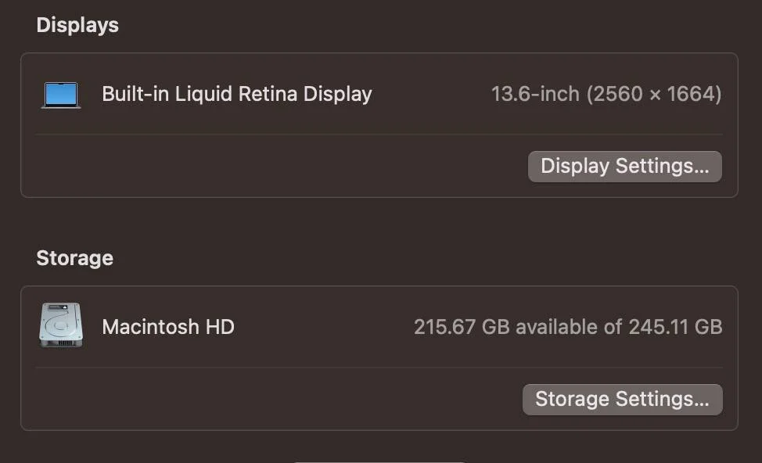Click the Macintosh HD volume name
The image size is (762, 463).
click(167, 327)
